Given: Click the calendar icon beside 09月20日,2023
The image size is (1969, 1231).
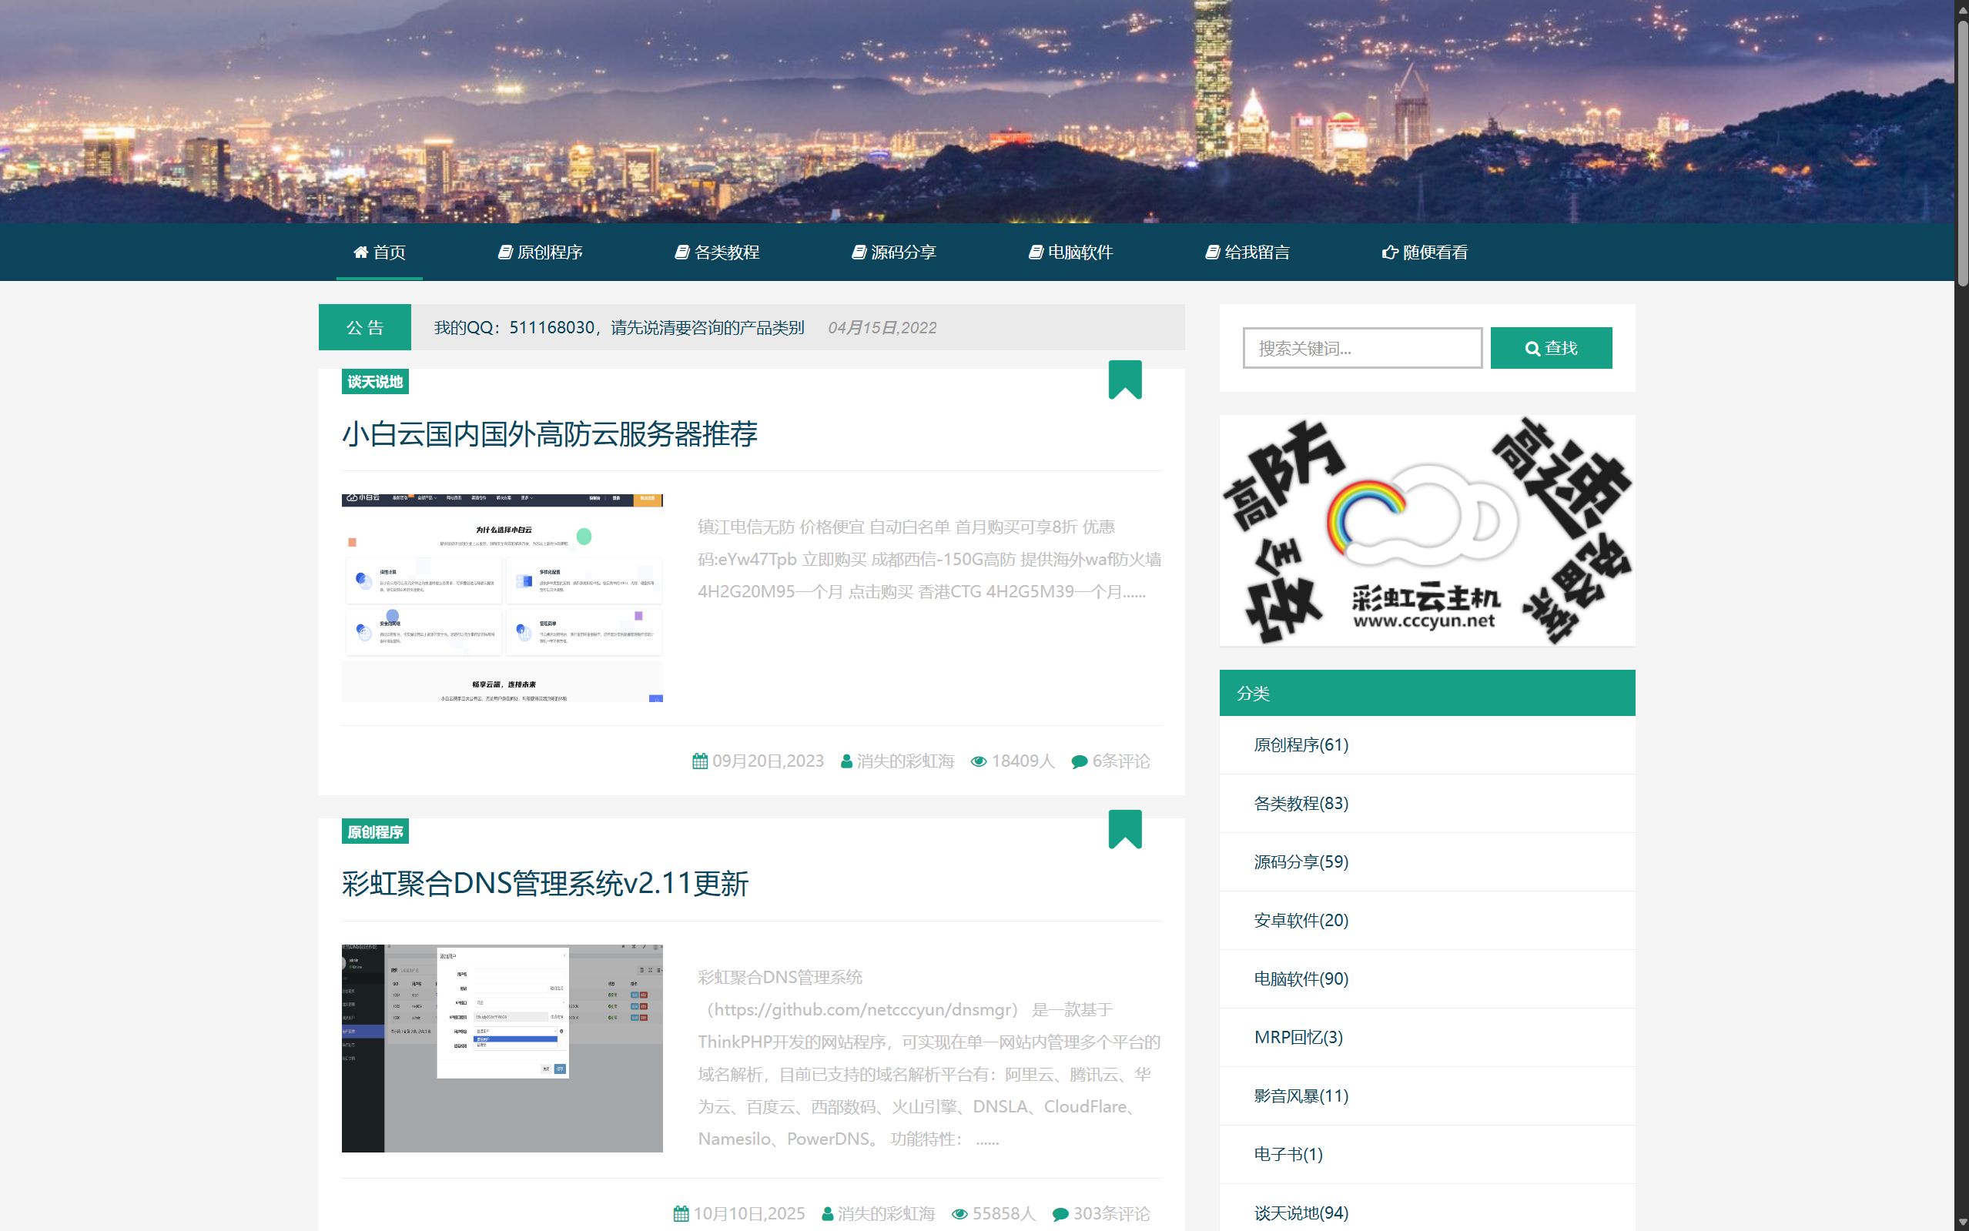Looking at the screenshot, I should click(x=699, y=761).
